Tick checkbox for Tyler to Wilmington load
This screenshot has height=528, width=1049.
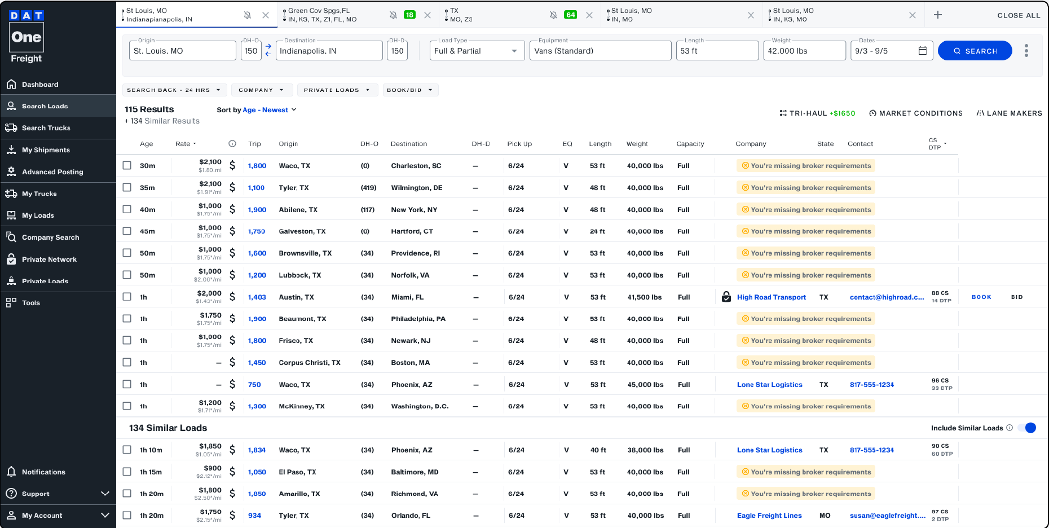click(127, 187)
